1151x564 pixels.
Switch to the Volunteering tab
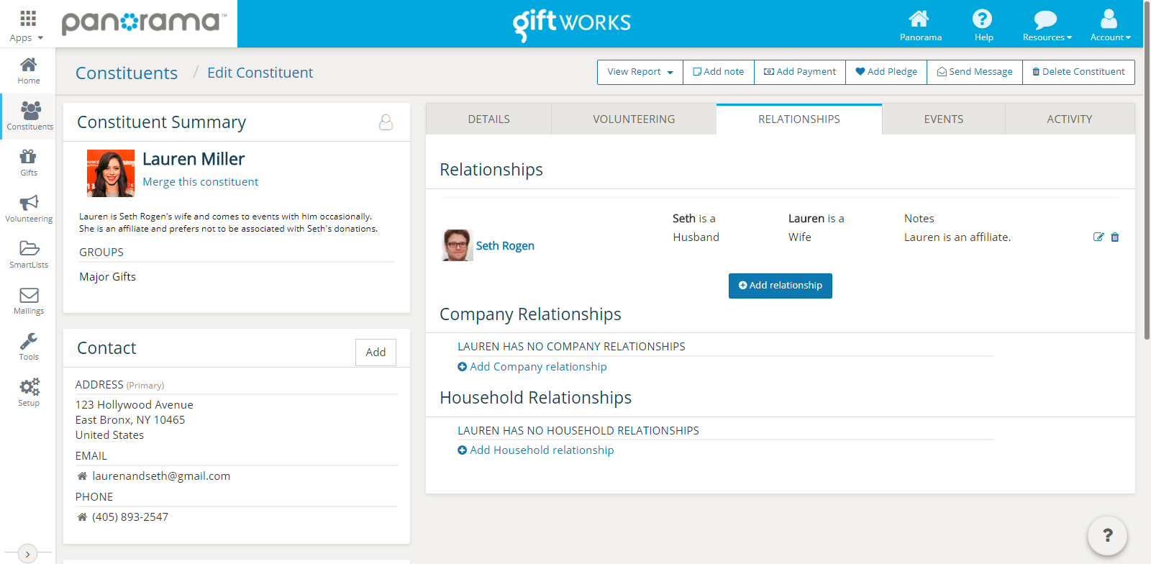(x=634, y=119)
